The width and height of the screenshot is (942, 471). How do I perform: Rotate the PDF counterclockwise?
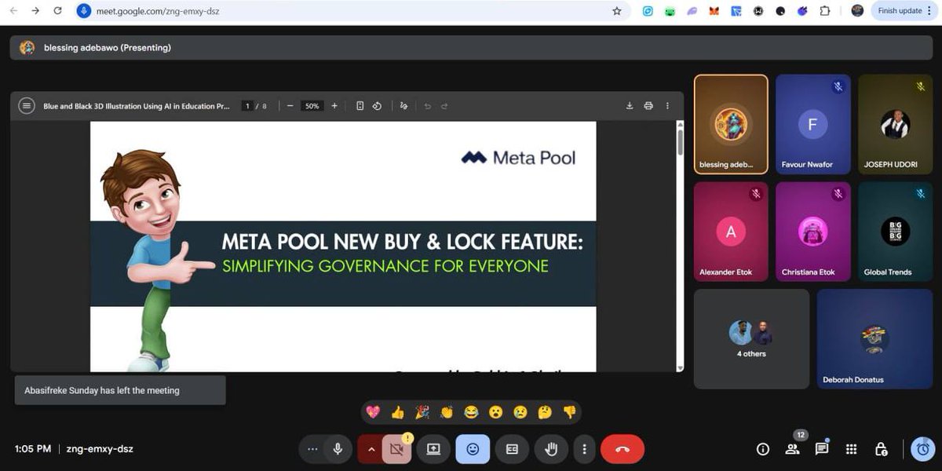tap(377, 106)
